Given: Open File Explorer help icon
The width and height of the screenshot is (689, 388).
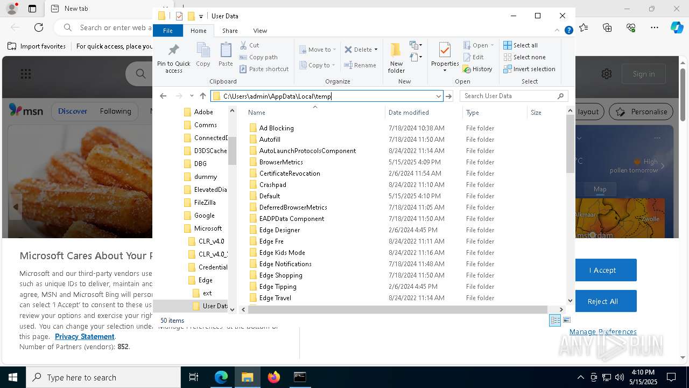Looking at the screenshot, I should [x=568, y=31].
